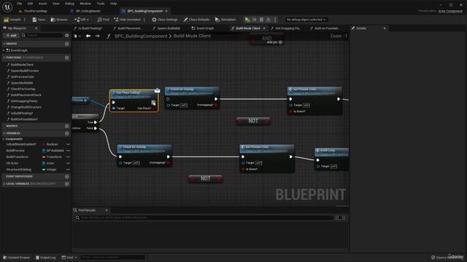Screen dimensions: 467x262
Task: Click the green Play button
Action: click(247, 20)
